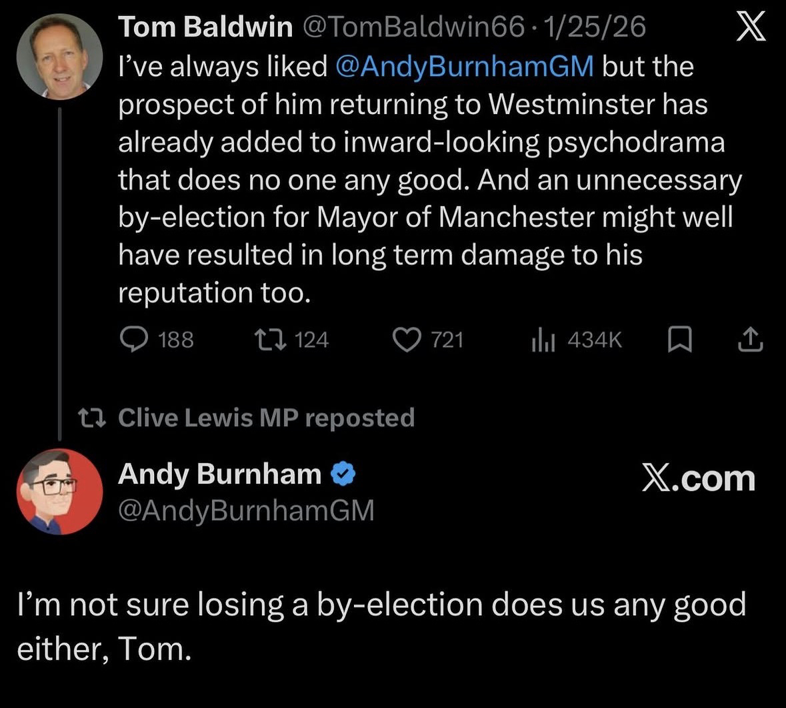Click the 1/25/26 tweet date
786x708 pixels.
pos(595,27)
